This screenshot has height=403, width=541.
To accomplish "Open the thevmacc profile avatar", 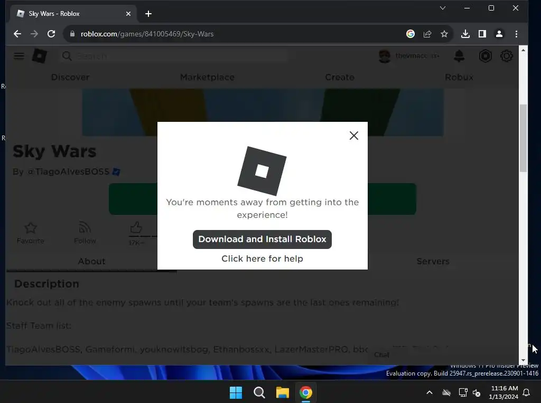I will click(385, 56).
